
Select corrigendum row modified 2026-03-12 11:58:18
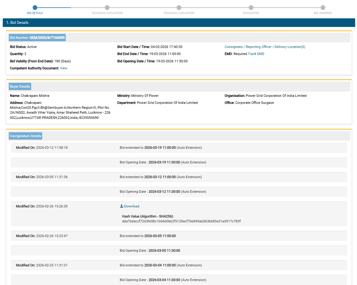[x=179, y=148]
